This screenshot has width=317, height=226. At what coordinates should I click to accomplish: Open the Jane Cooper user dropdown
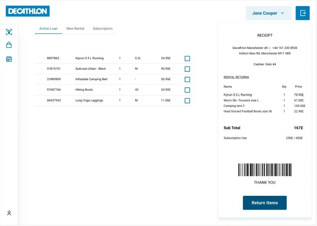tap(269, 13)
